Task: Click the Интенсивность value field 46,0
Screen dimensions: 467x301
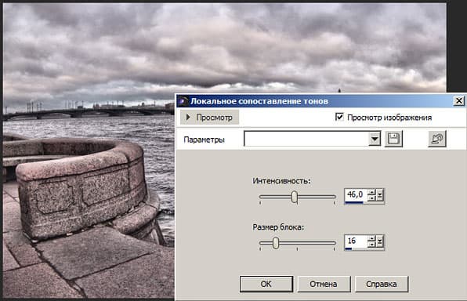Action: (x=356, y=195)
